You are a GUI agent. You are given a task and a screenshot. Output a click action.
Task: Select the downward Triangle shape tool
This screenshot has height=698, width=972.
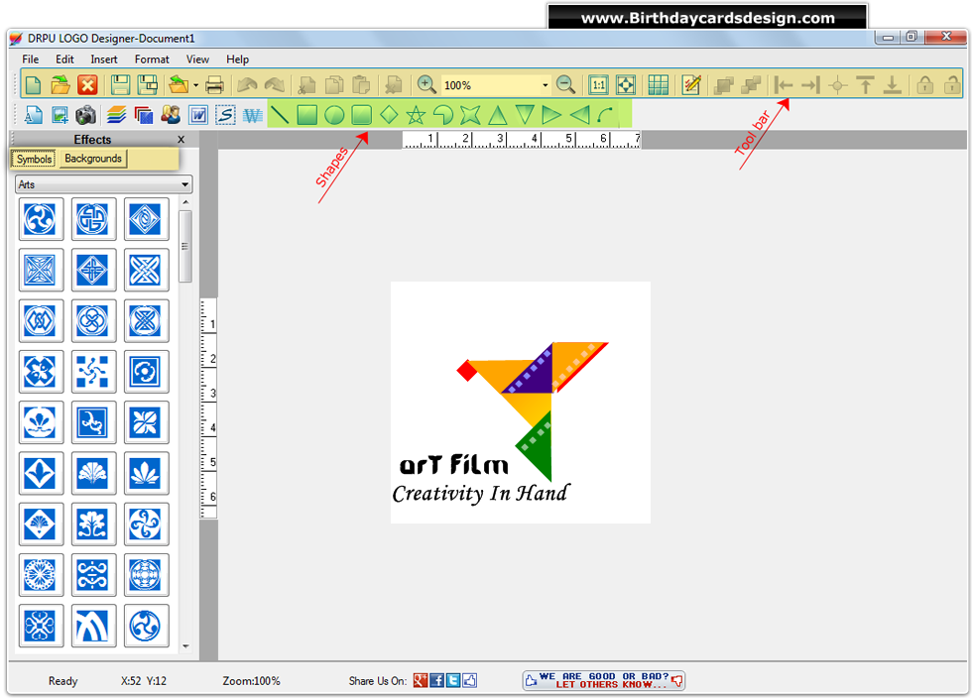pos(525,115)
